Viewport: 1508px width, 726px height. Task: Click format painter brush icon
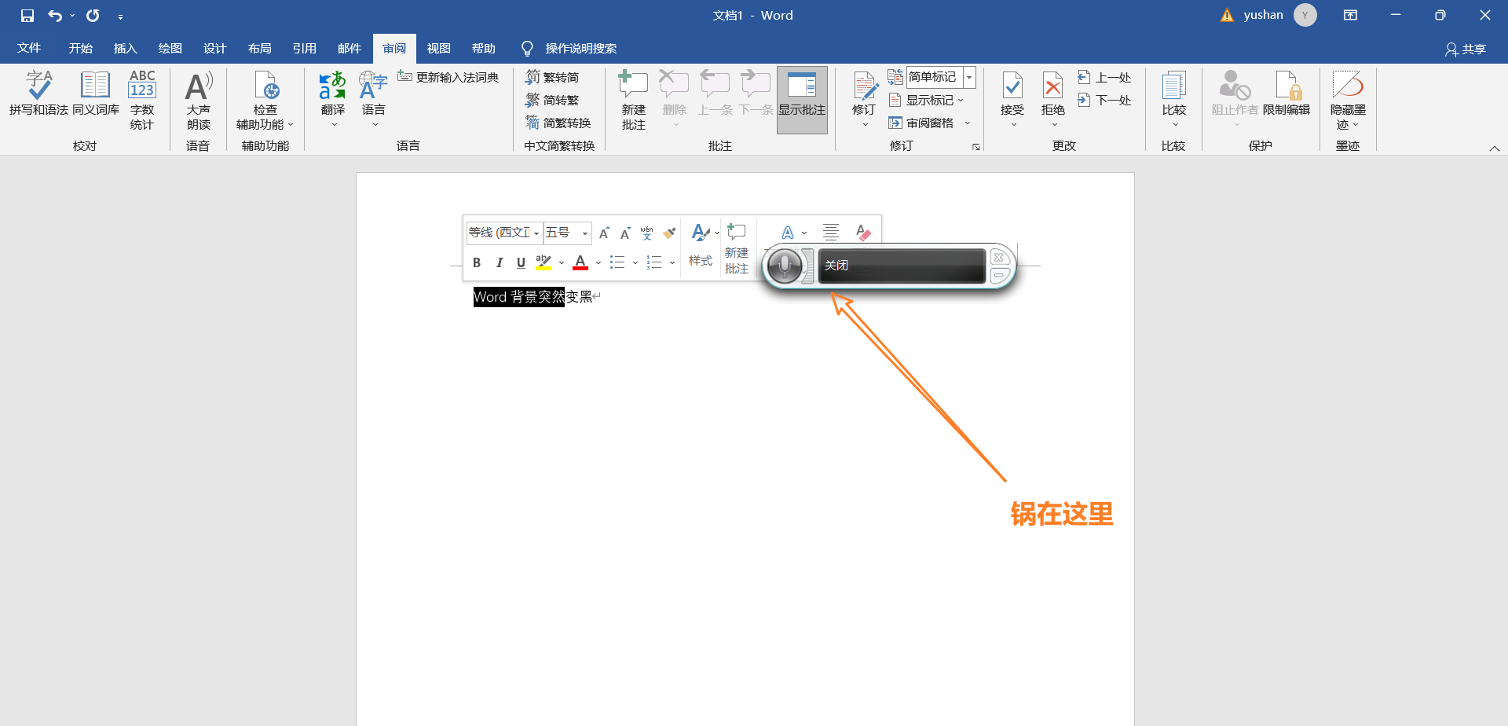[669, 233]
